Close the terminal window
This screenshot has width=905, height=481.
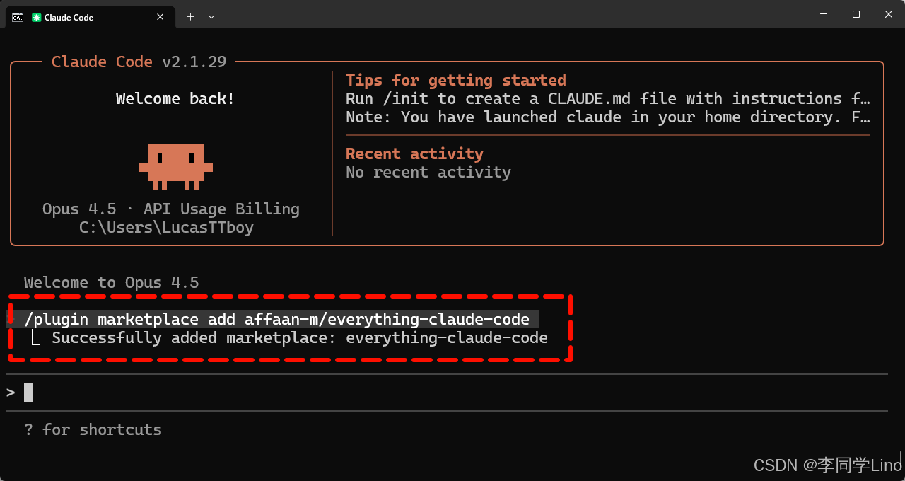889,14
